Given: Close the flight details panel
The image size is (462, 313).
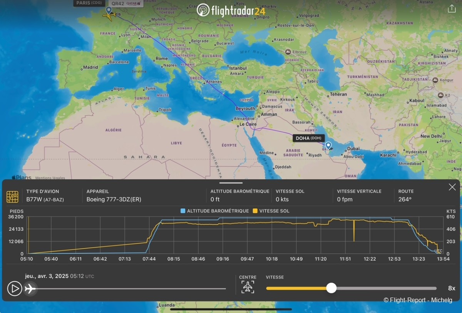Looking at the screenshot, I should 452,187.
